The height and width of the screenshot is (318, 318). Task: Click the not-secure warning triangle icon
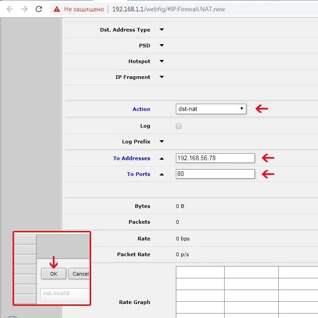pos(57,9)
